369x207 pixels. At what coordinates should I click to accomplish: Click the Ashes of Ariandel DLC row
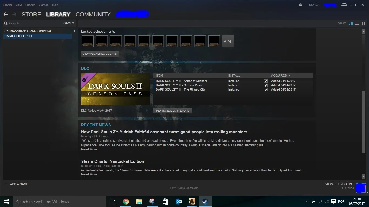coord(233,81)
